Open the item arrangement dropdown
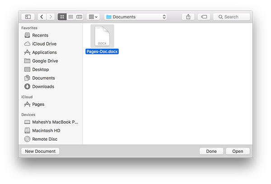271x184 pixels. (x=93, y=17)
